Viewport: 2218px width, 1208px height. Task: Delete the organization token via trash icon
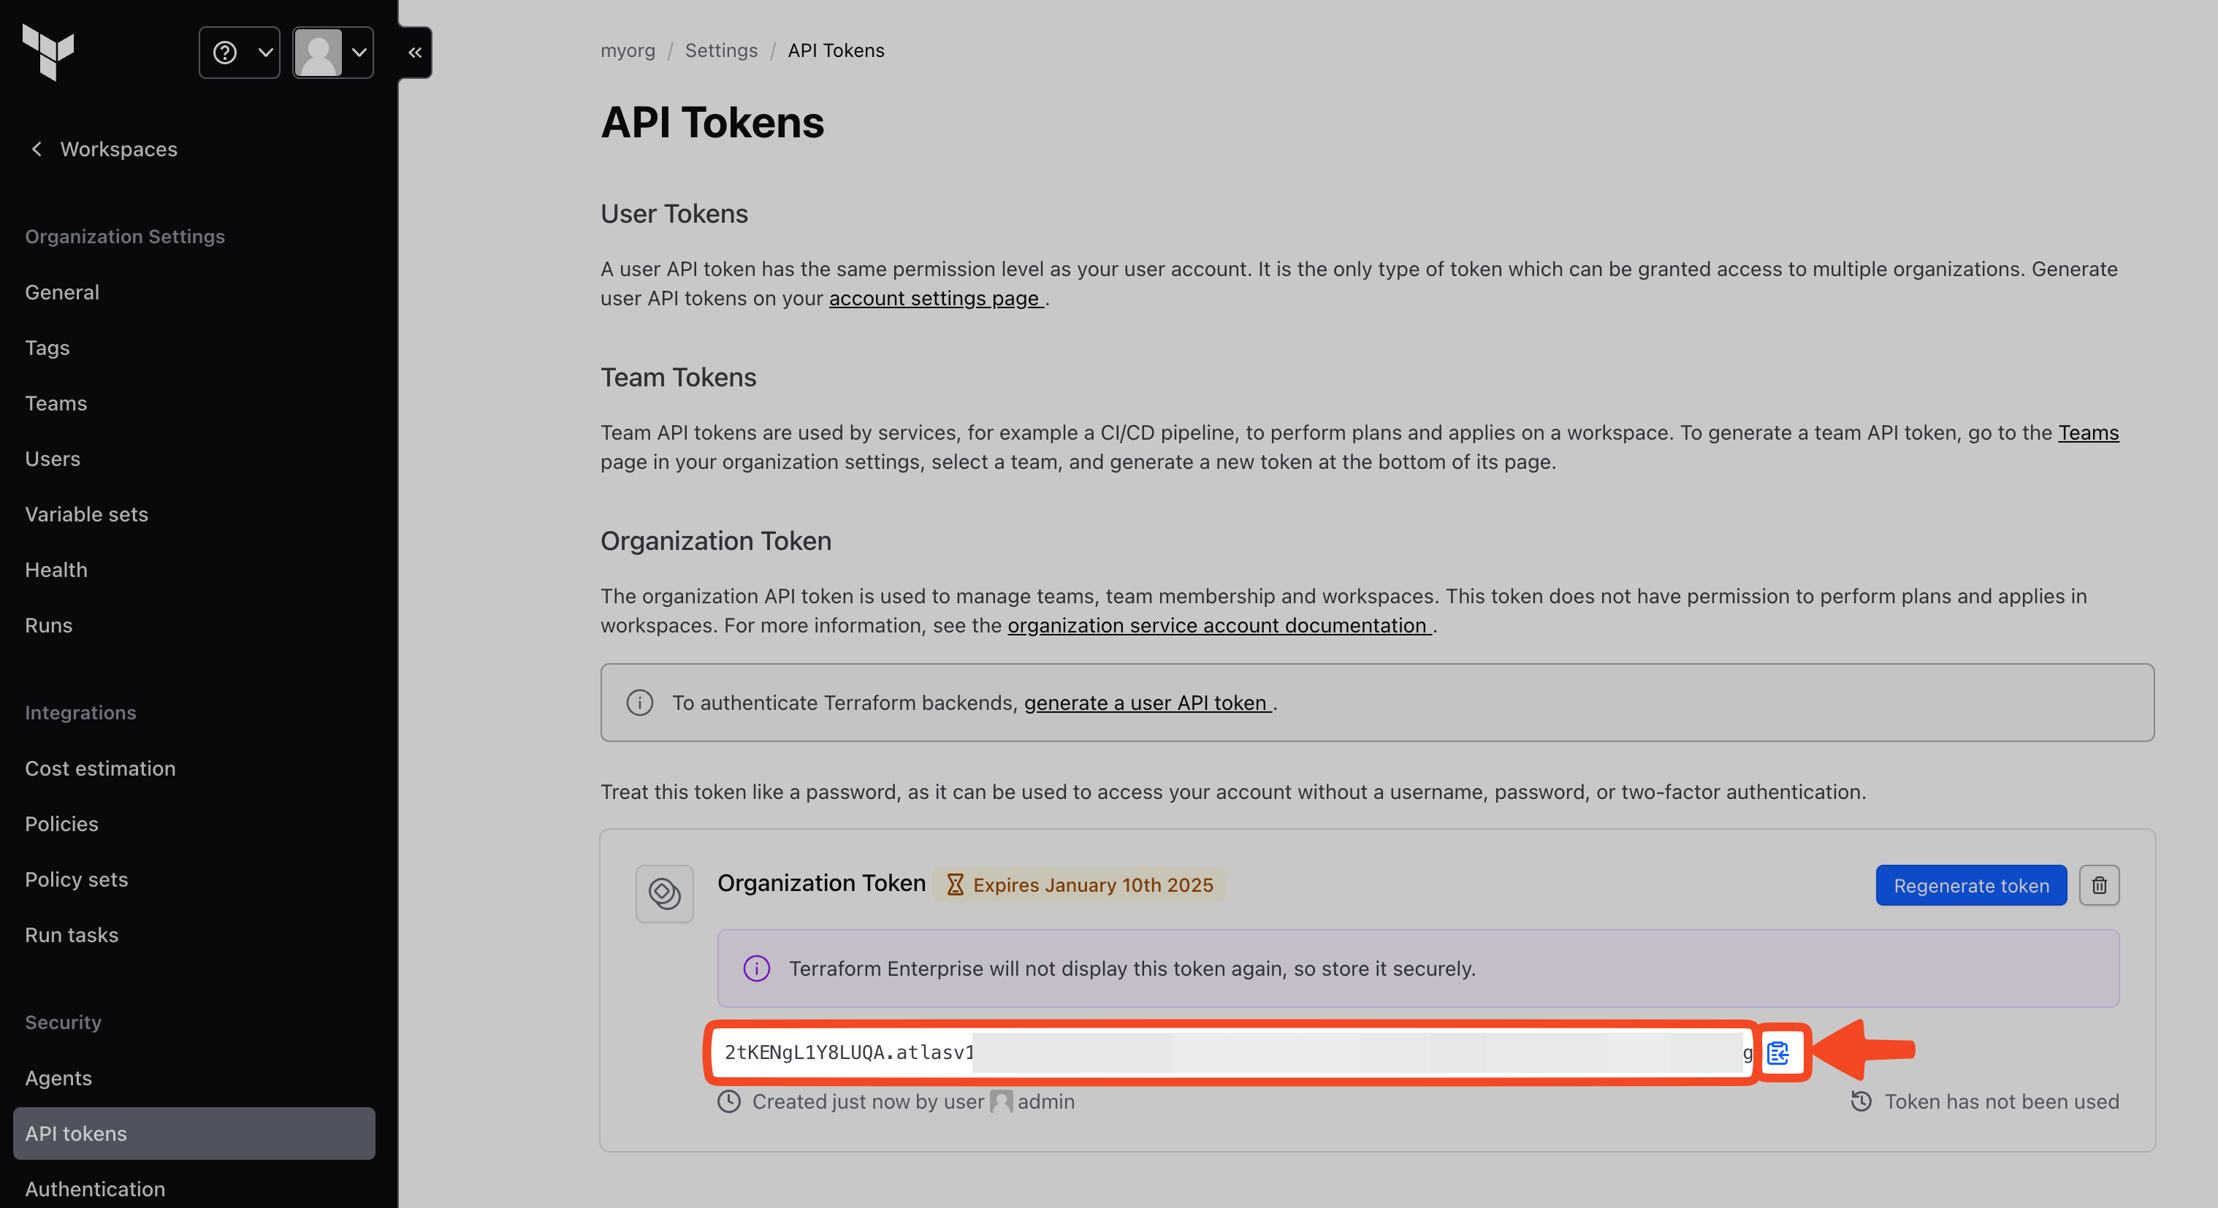point(2098,885)
